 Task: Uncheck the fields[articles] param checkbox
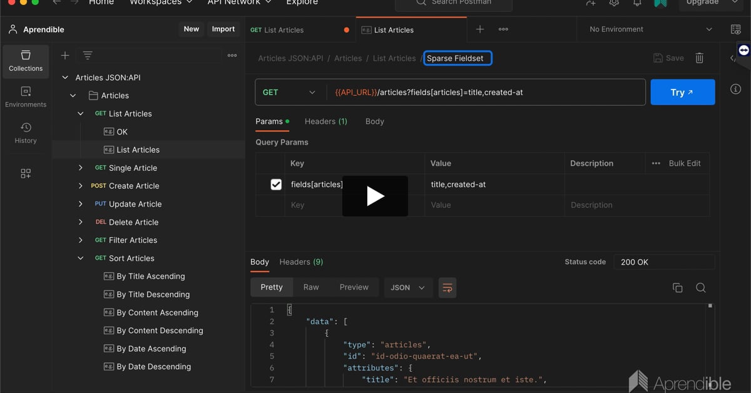coord(276,185)
